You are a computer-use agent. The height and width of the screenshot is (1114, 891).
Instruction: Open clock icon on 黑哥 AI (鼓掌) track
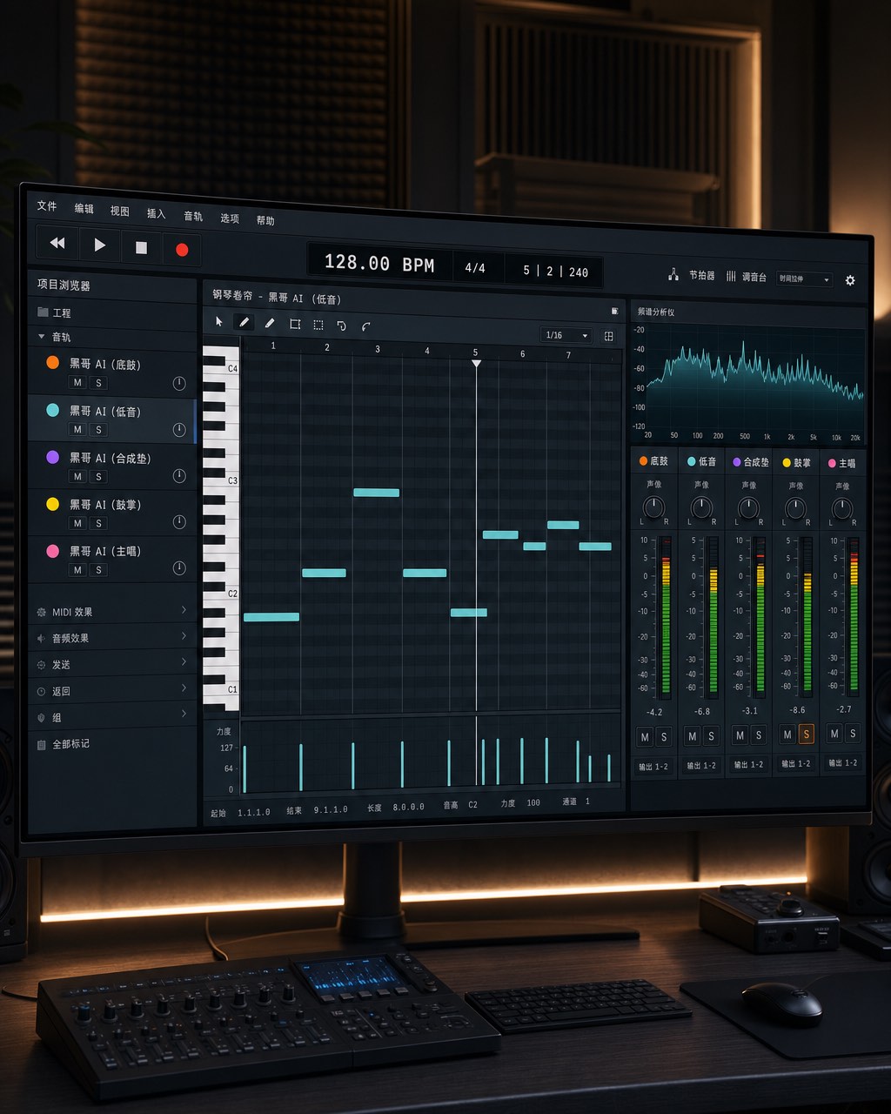179,521
